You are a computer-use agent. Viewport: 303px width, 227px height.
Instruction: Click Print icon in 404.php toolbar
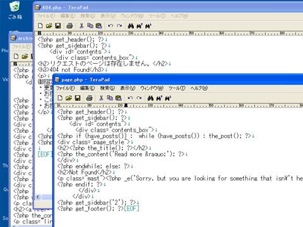click(x=69, y=26)
